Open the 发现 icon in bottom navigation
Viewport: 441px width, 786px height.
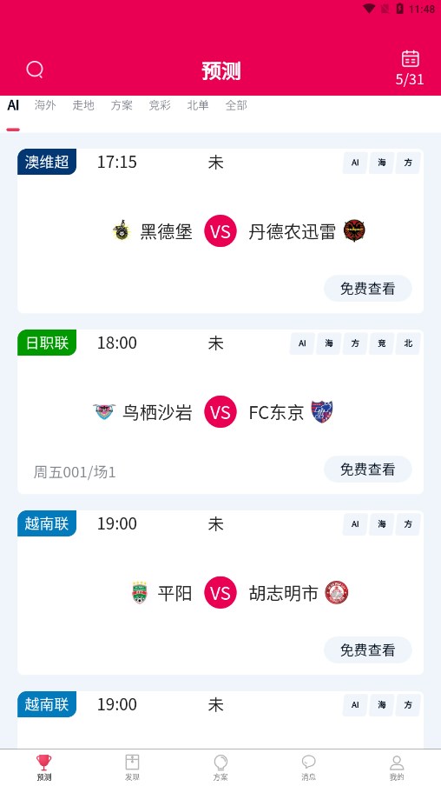(x=132, y=763)
